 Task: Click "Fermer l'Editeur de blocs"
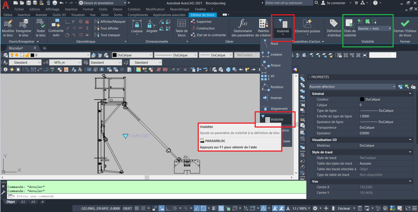[405, 27]
